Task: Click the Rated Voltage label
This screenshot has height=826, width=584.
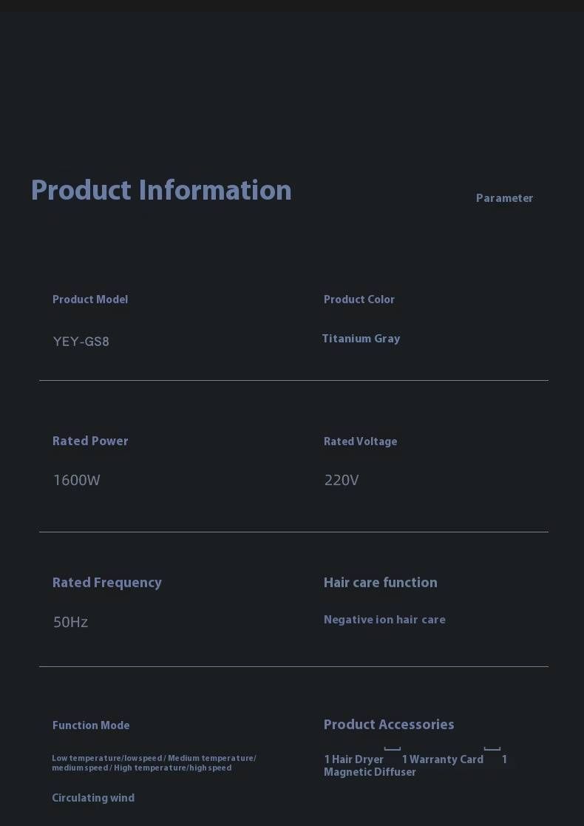Action: pos(360,441)
